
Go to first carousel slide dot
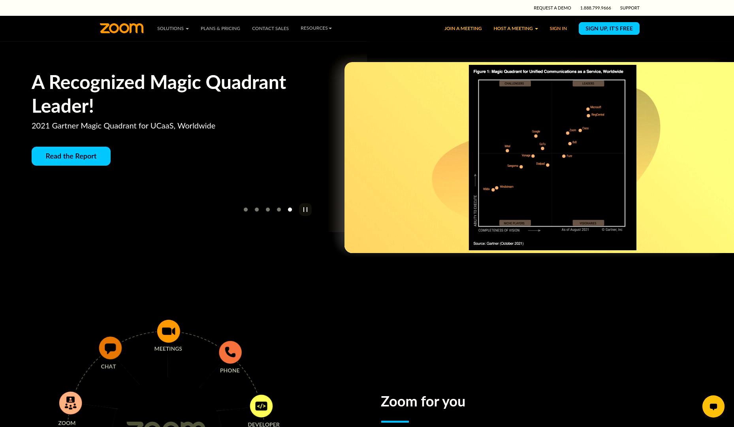[x=246, y=210]
